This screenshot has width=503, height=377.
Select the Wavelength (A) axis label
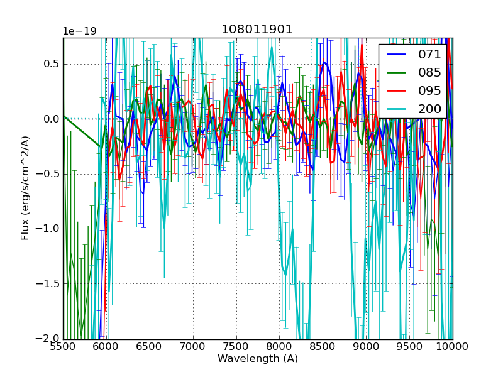click(258, 359)
